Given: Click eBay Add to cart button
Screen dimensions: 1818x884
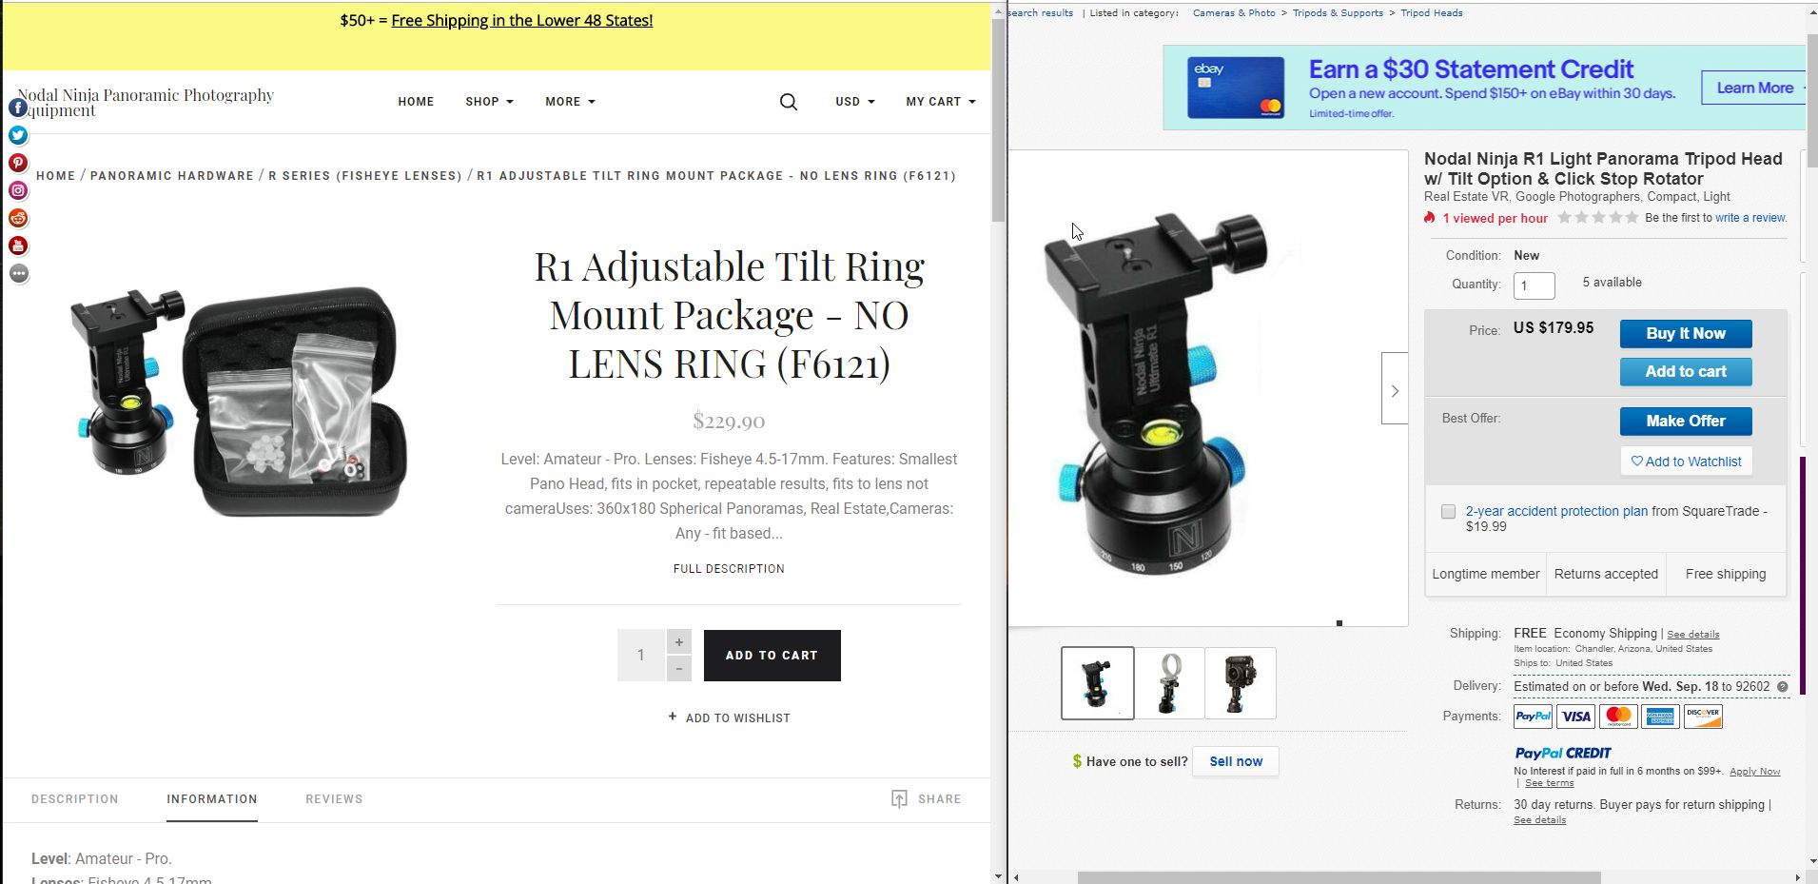Looking at the screenshot, I should pos(1686,372).
